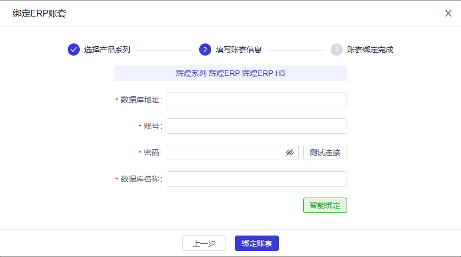Image resolution: width=461 pixels, height=257 pixels.
Task: Click the 辉煌系列 辉煌ERP 辉煌ERP H3 banner
Action: (x=231, y=73)
